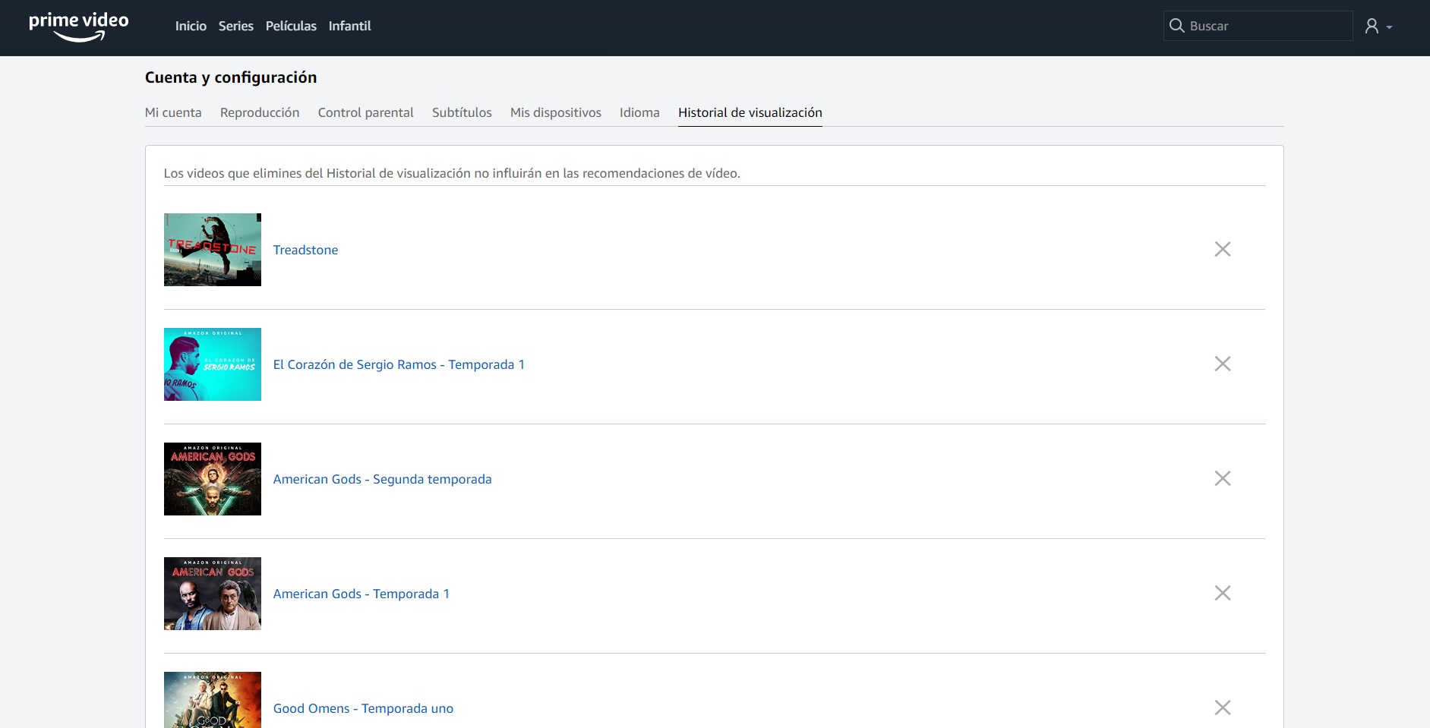Open the Mis dispositivos tab
1430x728 pixels.
point(555,112)
